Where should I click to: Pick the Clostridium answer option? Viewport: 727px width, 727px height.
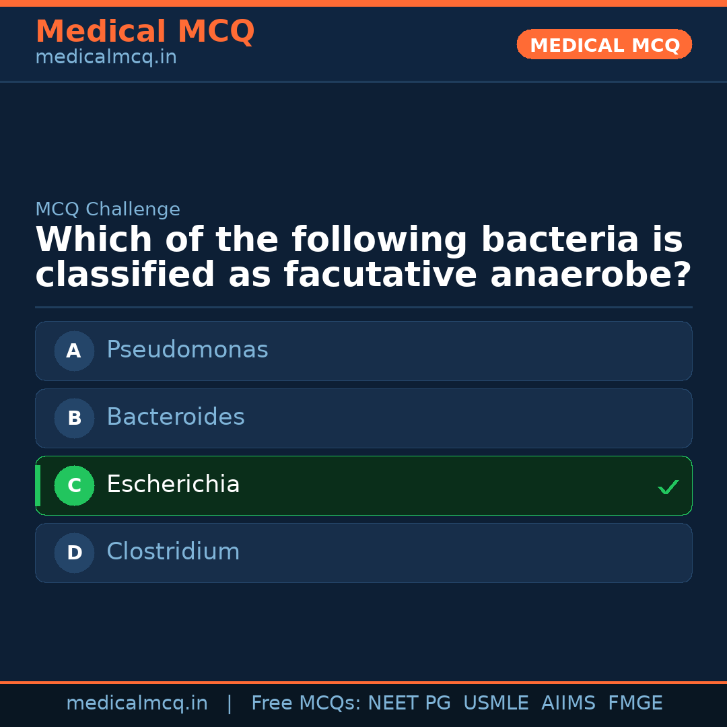tap(173, 552)
